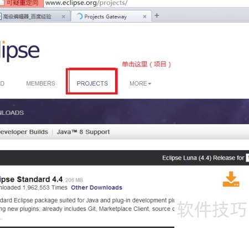The height and width of the screenshot is (228, 249).
Task: Open the PROJECTS navigation item
Action: (x=92, y=83)
